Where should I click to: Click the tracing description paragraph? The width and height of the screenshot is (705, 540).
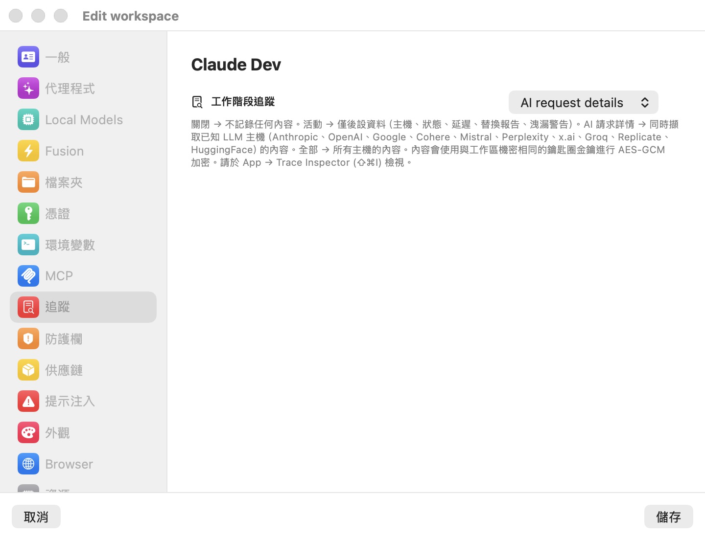click(435, 143)
